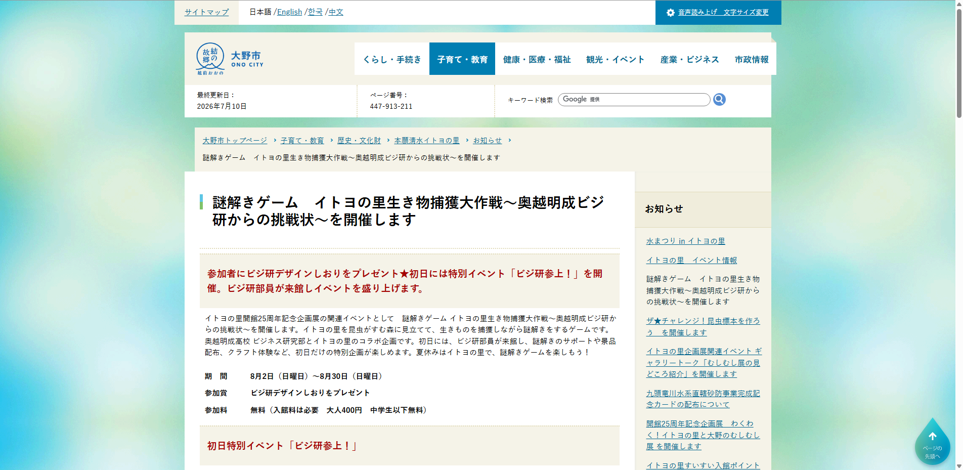Open sidebar link ザ★チャレンジ!昆虫標本を作ろう
Screen dimensions: 963x470
tap(703, 327)
